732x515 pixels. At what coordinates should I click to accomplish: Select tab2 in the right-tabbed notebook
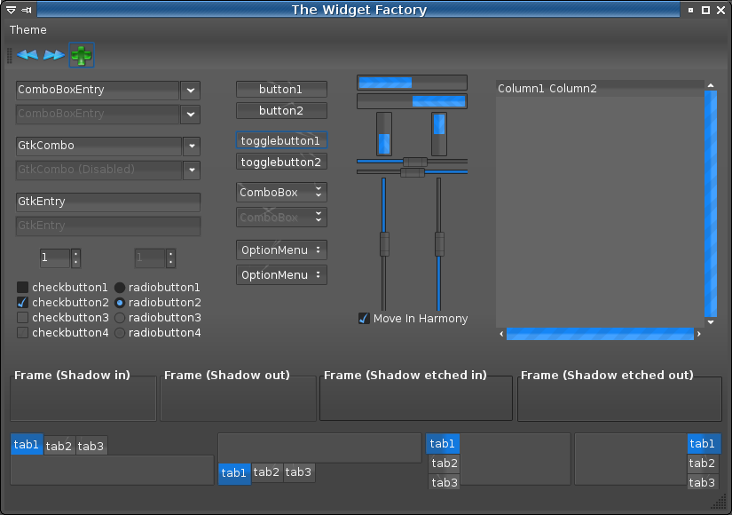702,463
